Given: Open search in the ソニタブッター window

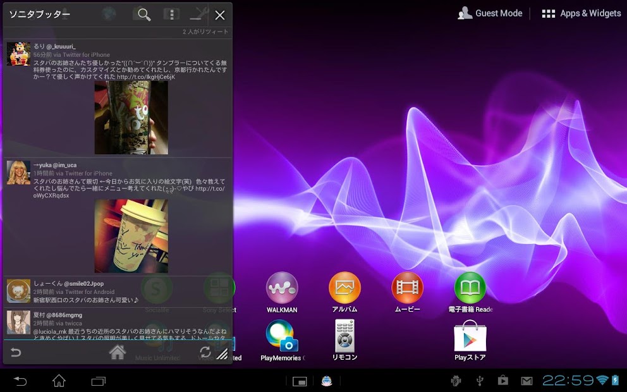Looking at the screenshot, I should pyautogui.click(x=144, y=15).
